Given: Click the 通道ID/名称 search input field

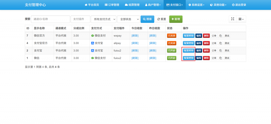Looking at the screenshot, I should [50, 19].
